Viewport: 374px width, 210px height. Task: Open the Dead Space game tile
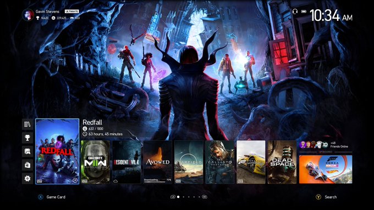pyautogui.click(x=282, y=162)
